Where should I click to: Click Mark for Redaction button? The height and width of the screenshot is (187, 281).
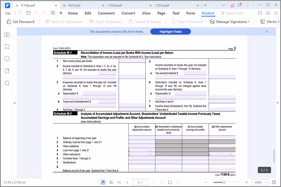point(64,22)
